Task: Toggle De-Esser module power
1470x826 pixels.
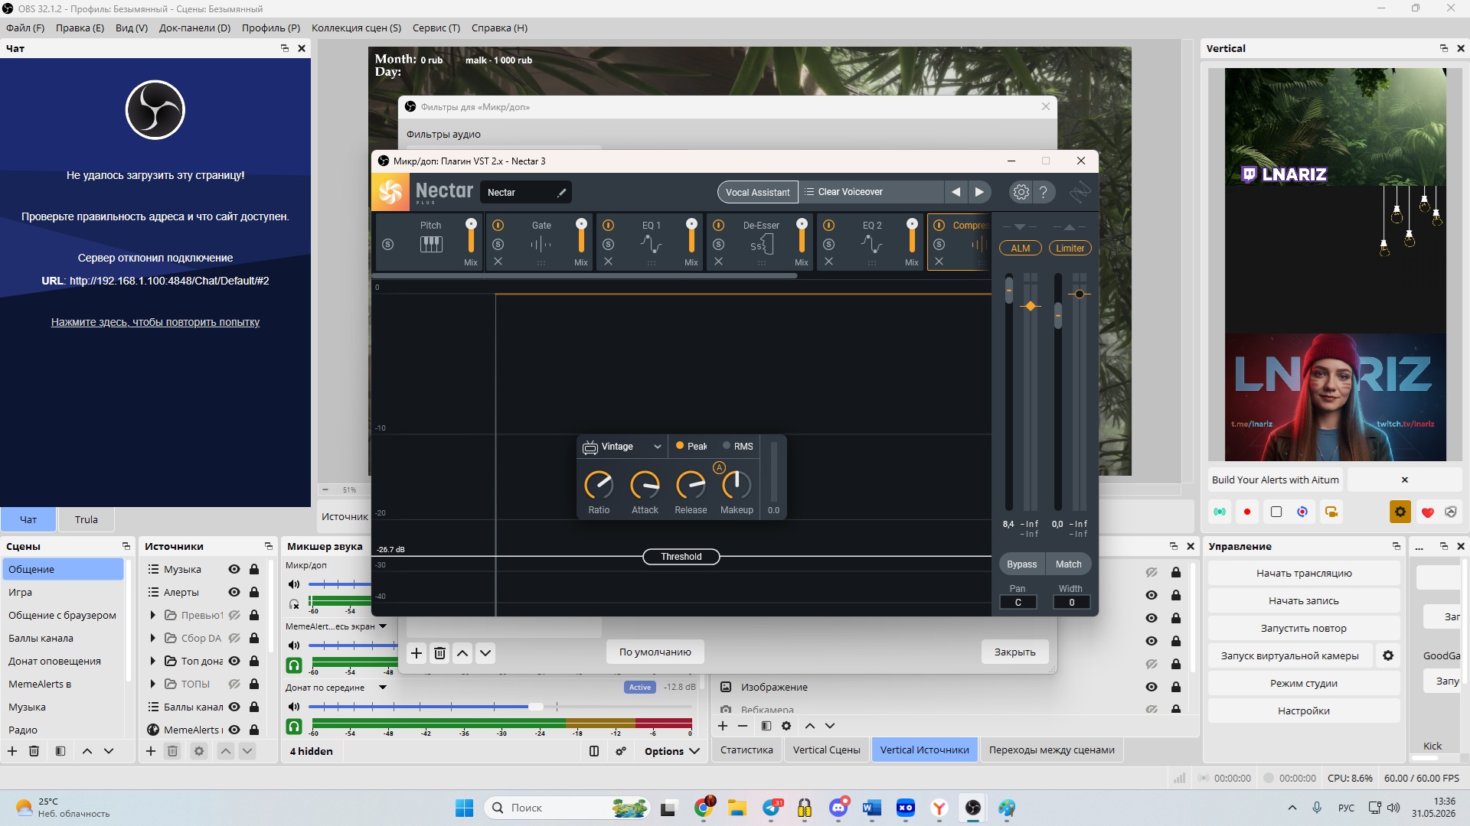Action: 718,225
